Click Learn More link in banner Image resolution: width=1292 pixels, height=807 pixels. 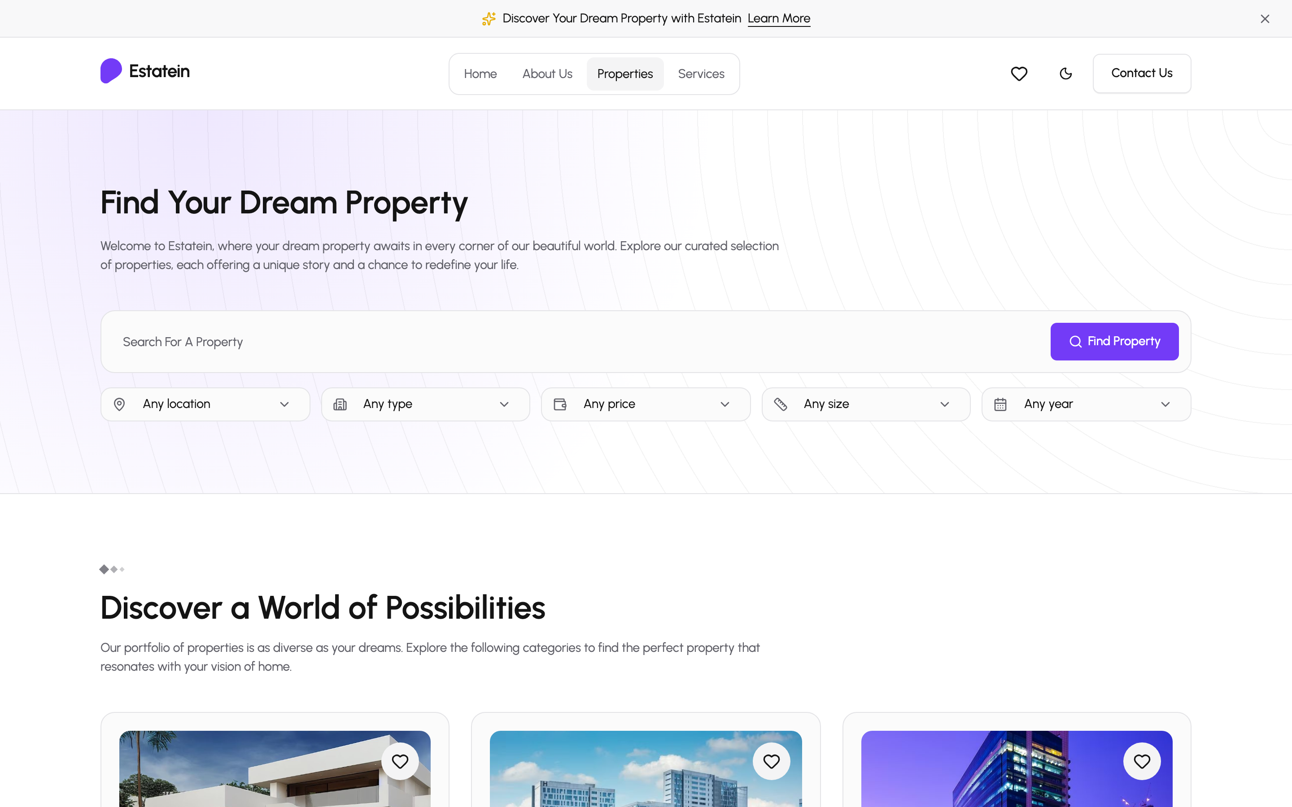[779, 19]
